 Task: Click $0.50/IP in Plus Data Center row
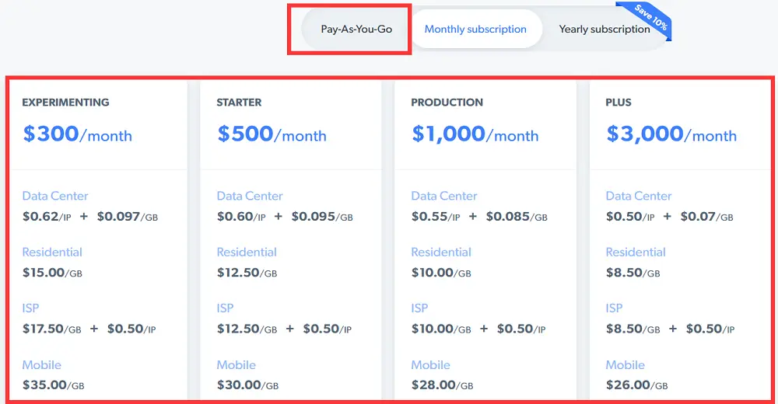click(x=630, y=217)
